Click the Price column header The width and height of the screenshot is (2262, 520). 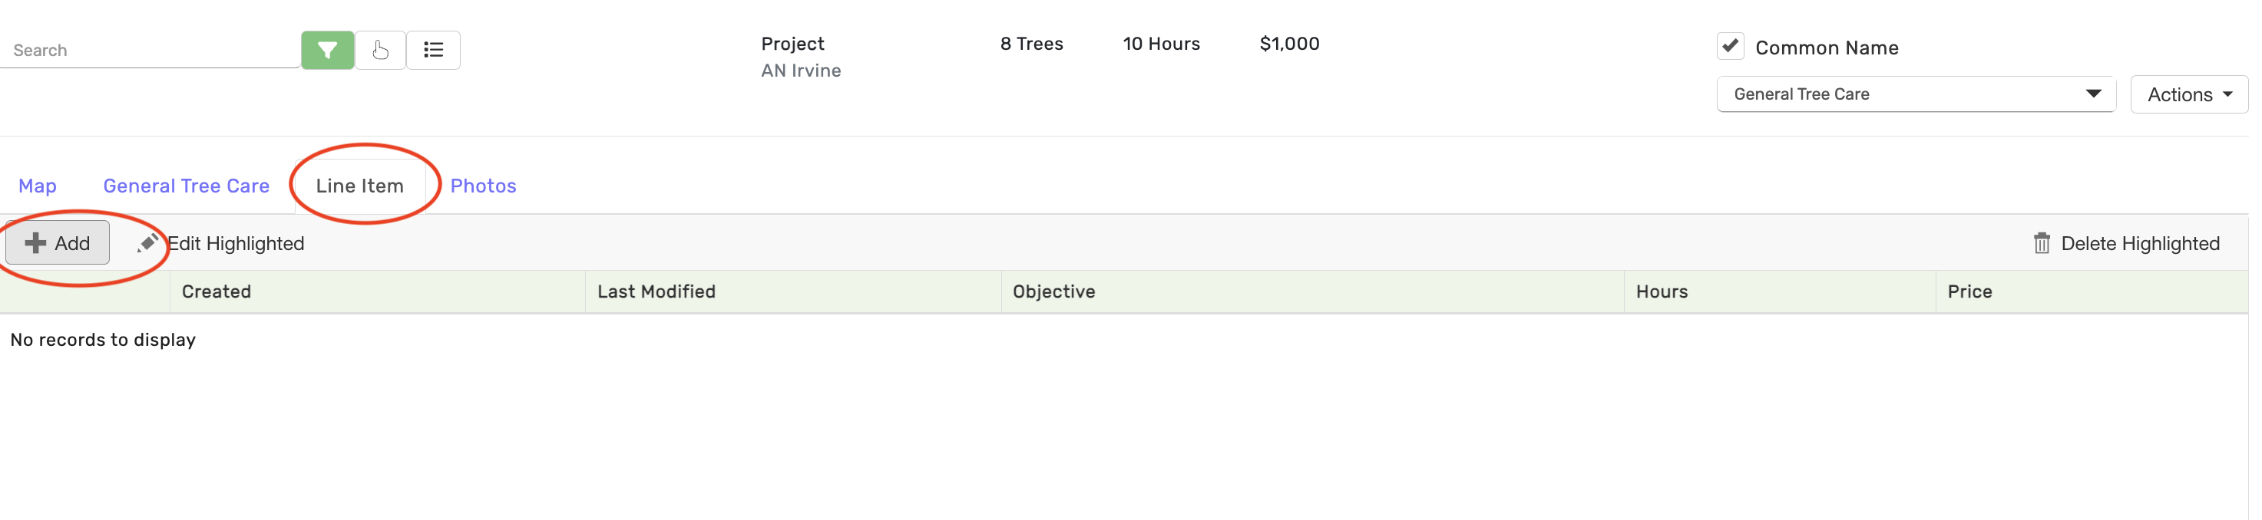[x=1969, y=291]
